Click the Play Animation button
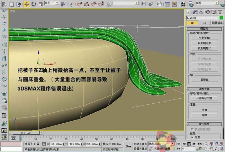The image size is (225, 152). coord(189,144)
